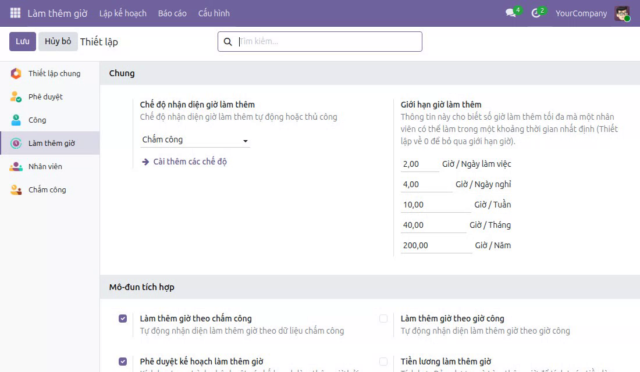Open the Báo cáo menu
640x372 pixels.
click(172, 13)
